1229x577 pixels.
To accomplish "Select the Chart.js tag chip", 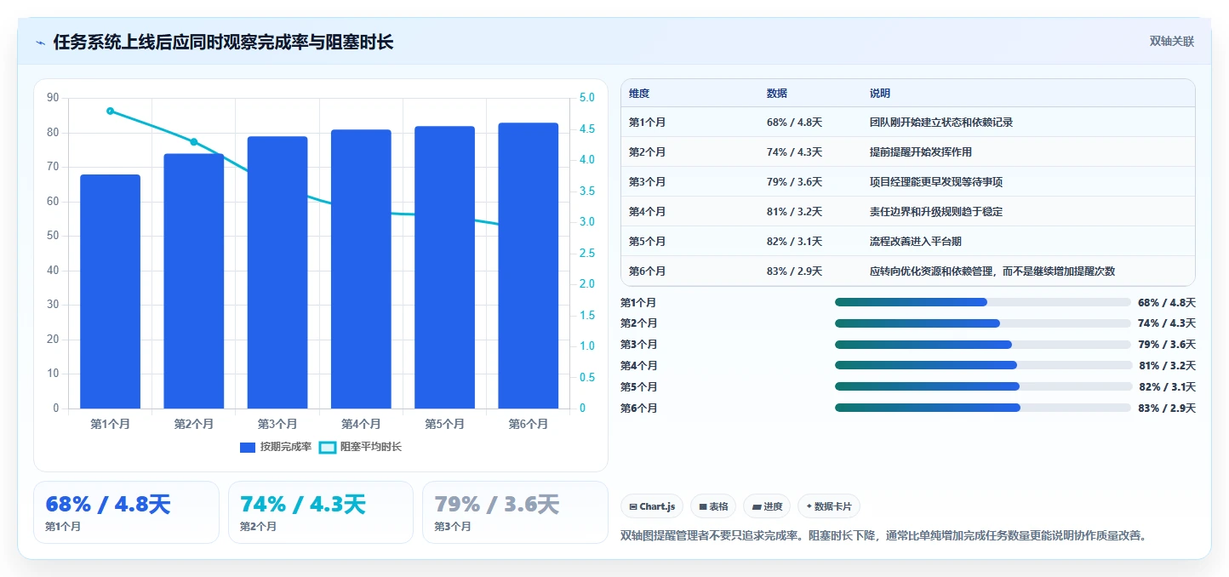I will click(x=652, y=506).
